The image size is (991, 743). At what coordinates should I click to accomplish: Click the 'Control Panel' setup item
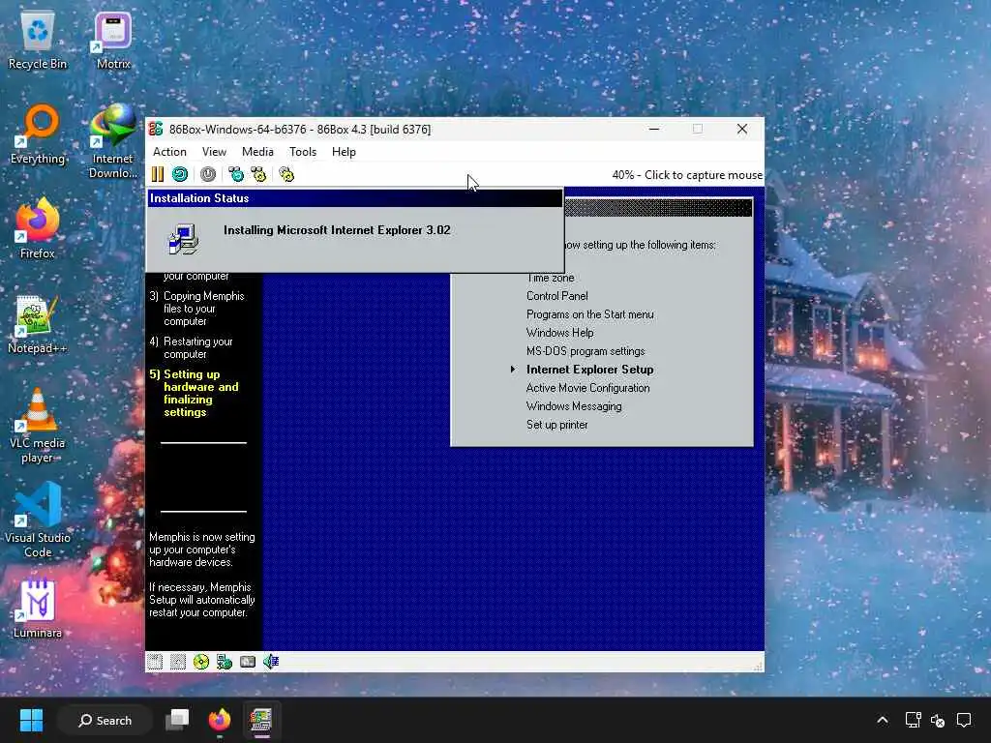coord(556,296)
